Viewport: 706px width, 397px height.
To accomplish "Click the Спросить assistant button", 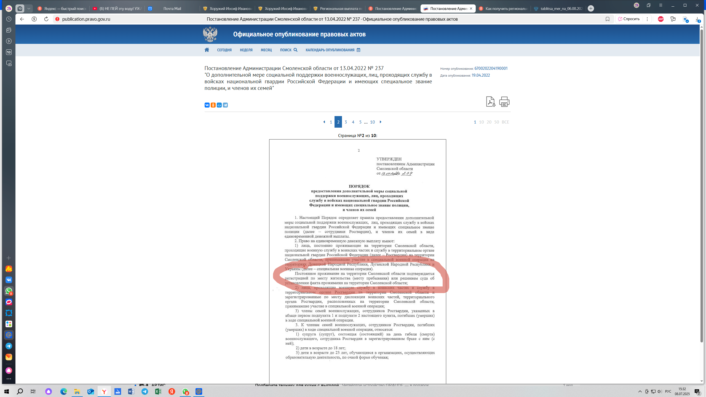I will (x=629, y=19).
